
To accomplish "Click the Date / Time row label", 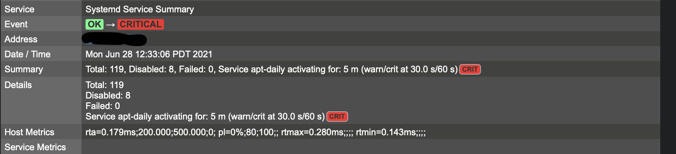I will (27, 54).
